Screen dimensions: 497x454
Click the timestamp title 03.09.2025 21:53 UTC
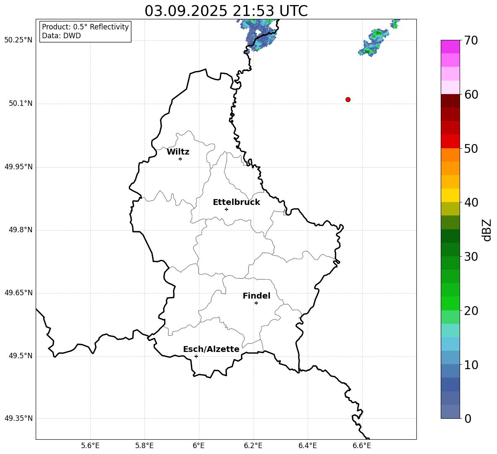[x=226, y=11]
